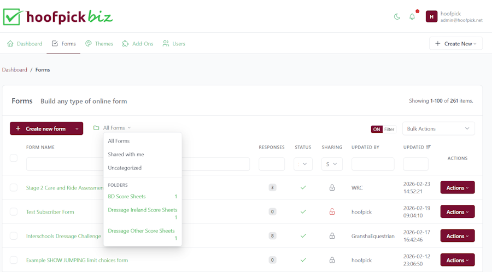Open Stage 2 Care and Ride Assessment form
The image size is (492, 272).
click(x=65, y=188)
